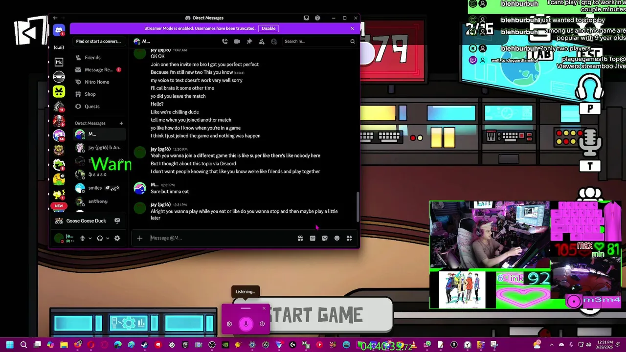Open Discord Help question mark icon

click(317, 18)
